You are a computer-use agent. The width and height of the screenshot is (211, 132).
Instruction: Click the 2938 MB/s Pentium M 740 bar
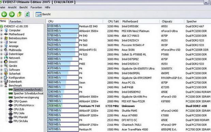[x=63, y=106]
